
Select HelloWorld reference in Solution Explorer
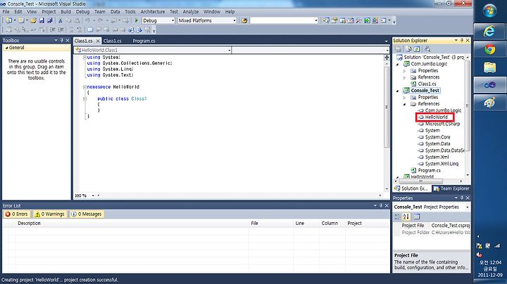point(436,117)
